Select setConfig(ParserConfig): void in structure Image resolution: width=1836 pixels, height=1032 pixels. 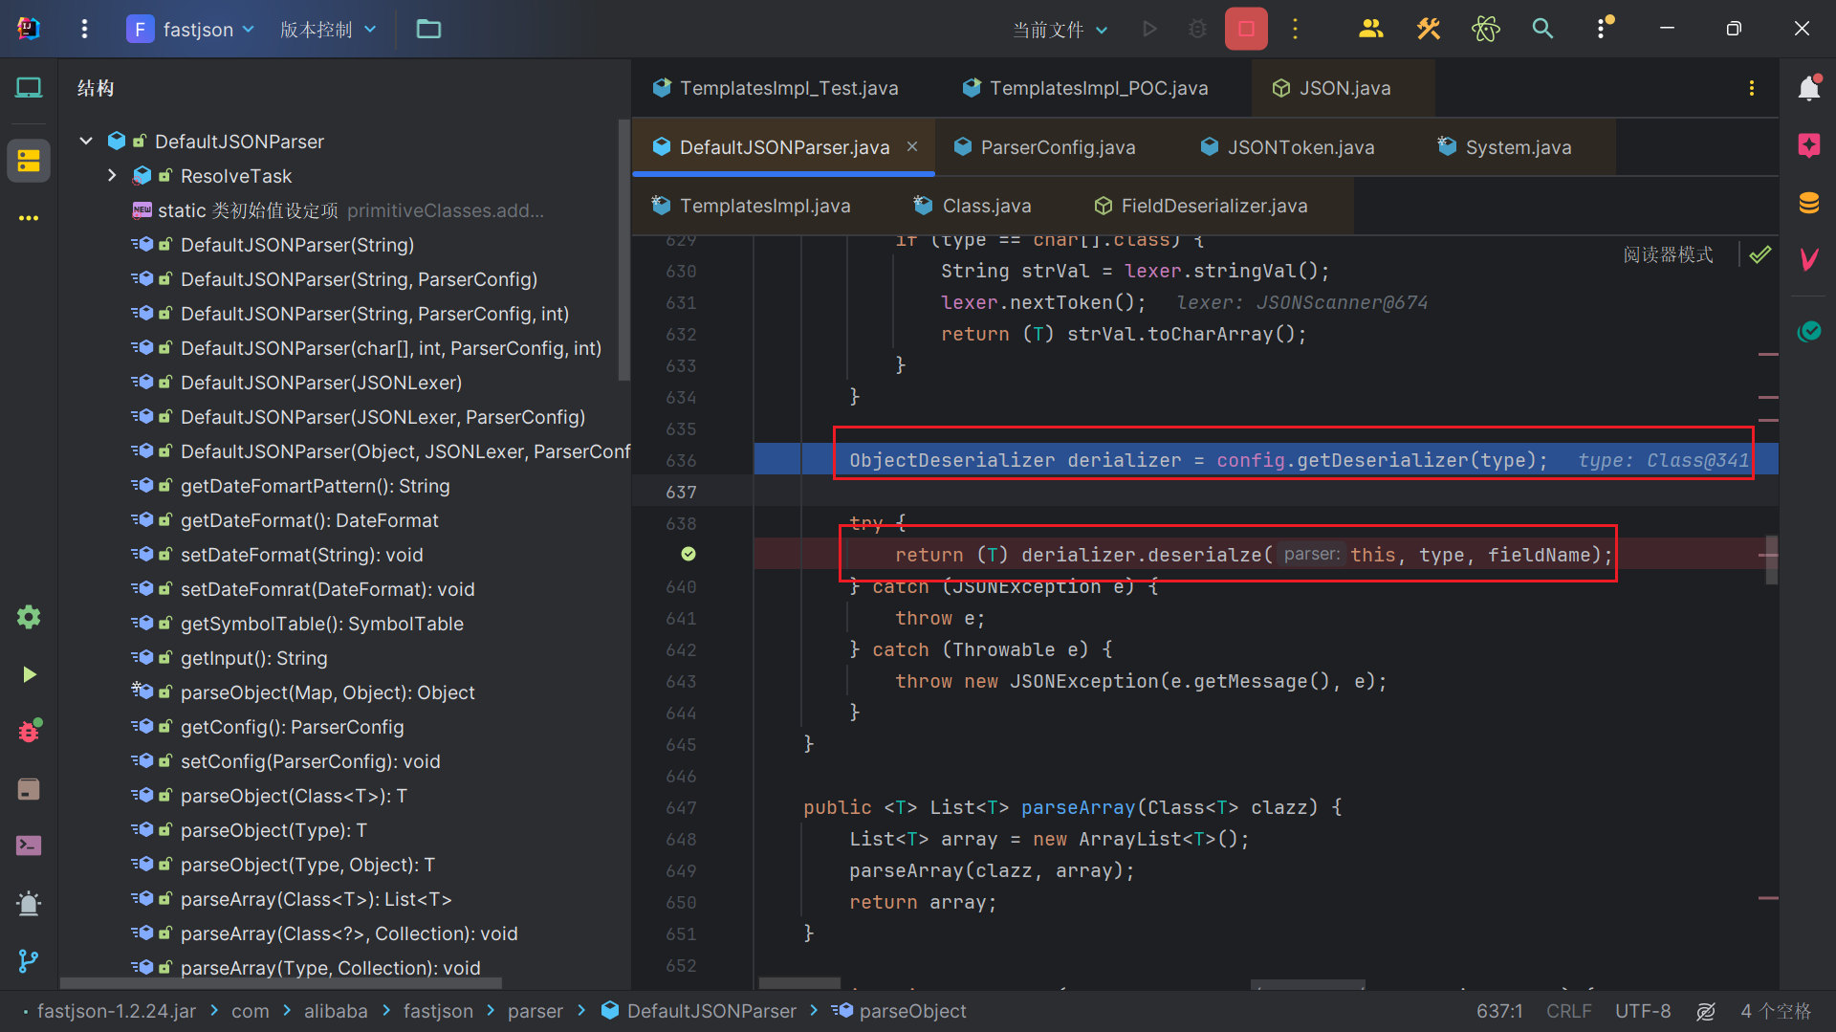310,761
